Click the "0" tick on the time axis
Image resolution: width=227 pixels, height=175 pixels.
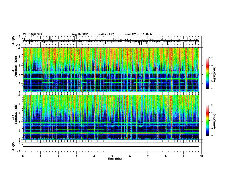pyautogui.click(x=23, y=156)
